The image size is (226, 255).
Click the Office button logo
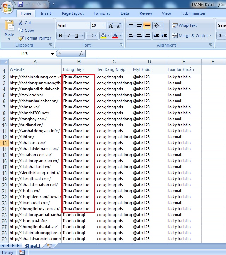[7, 7]
